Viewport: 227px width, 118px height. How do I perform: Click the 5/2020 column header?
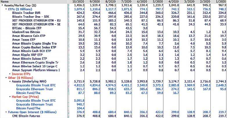[155, 1]
